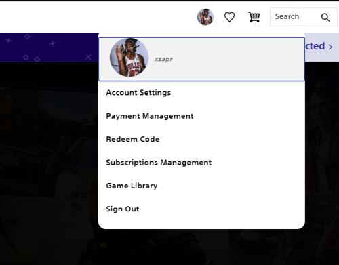Screen dimensions: 339x265
Task: Go to Payment Management
Action: tap(150, 116)
